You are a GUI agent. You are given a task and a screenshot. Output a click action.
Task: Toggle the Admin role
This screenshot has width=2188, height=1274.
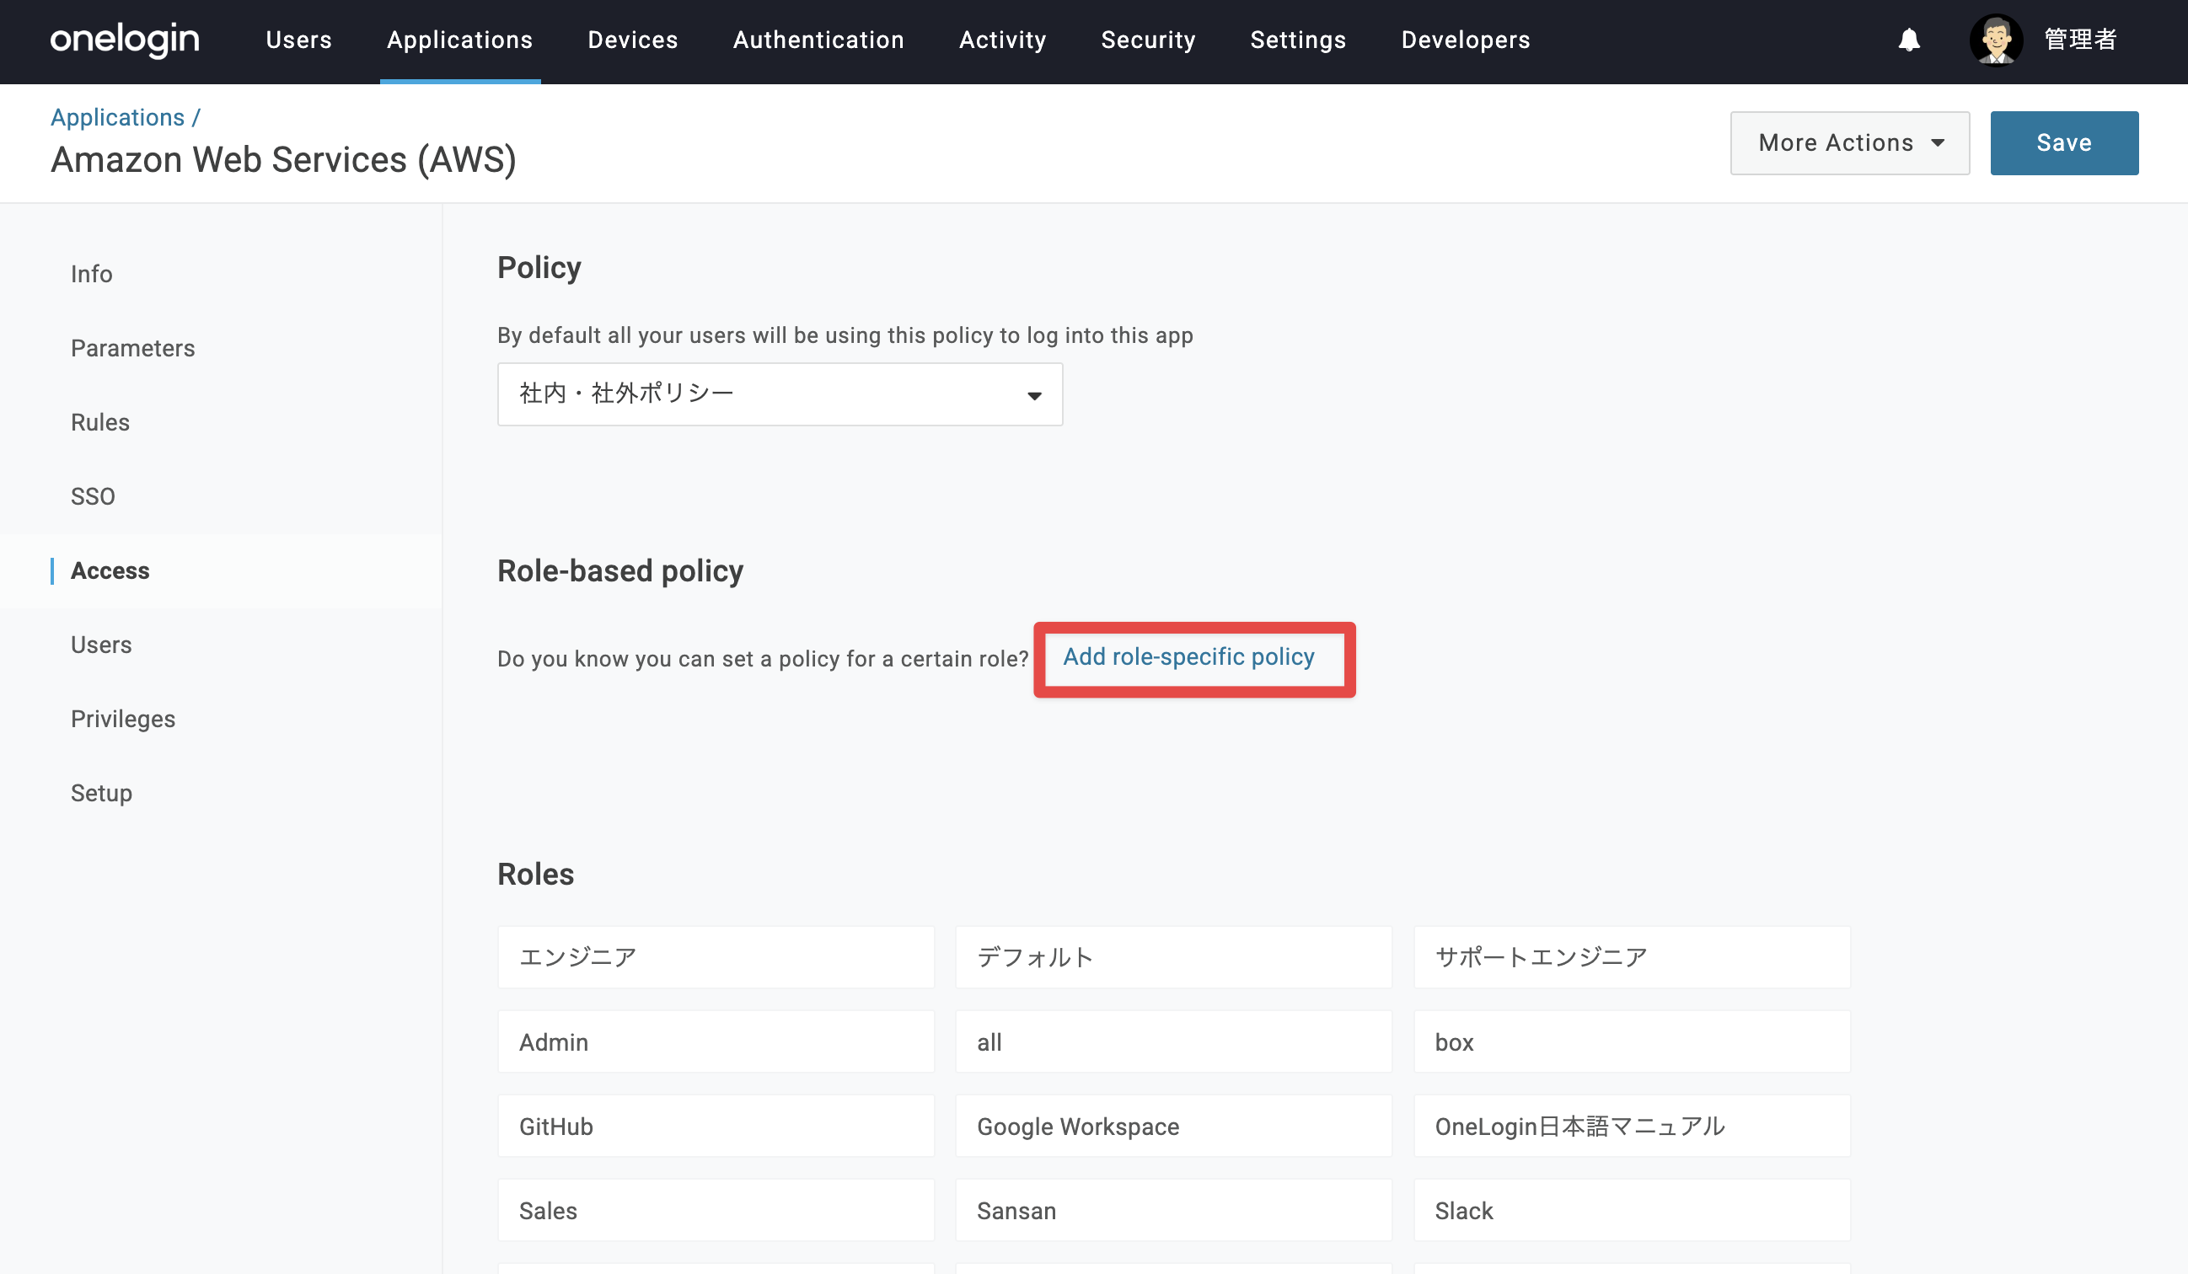[716, 1041]
